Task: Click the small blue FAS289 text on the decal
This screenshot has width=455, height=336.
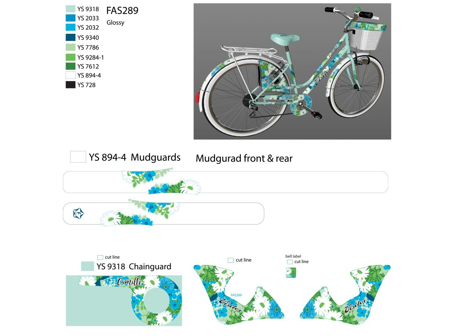Action: coord(236,295)
